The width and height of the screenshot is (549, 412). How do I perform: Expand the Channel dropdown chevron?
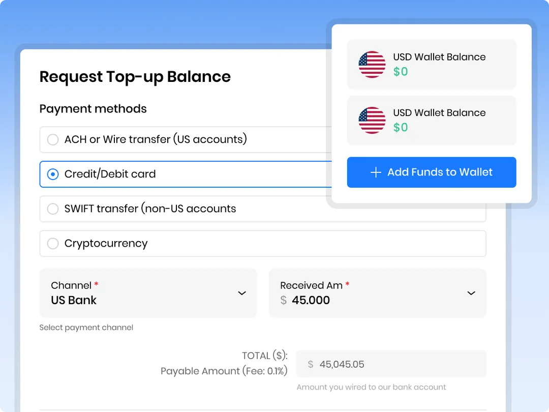pyautogui.click(x=242, y=293)
